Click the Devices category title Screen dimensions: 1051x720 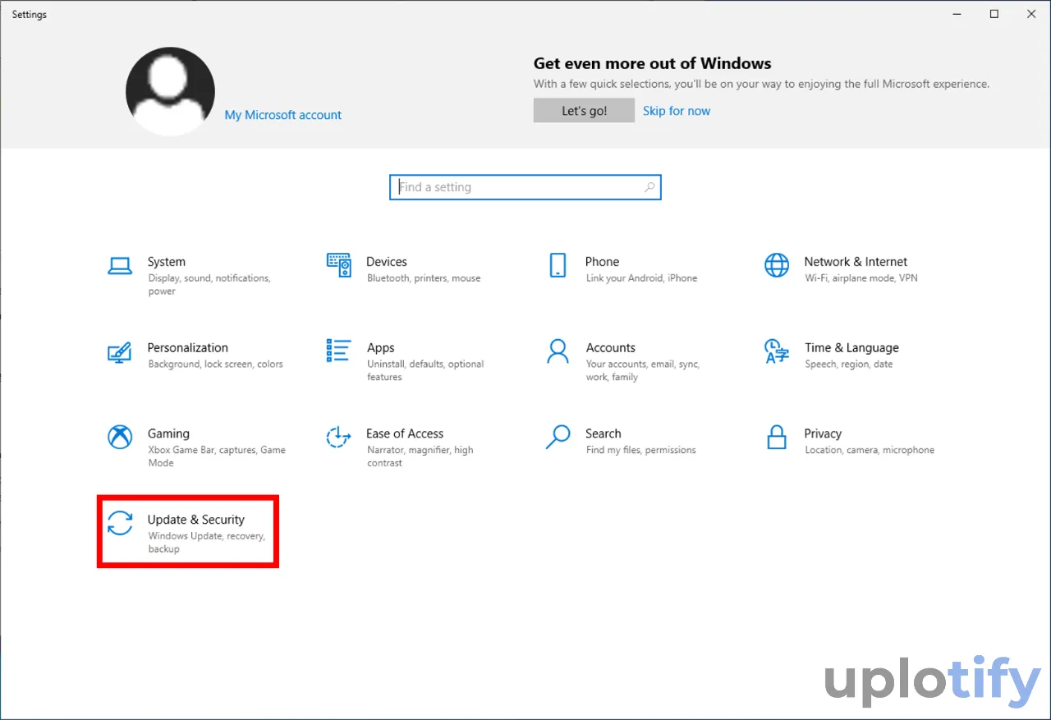pos(387,262)
